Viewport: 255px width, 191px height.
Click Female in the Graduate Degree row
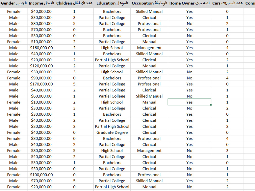(x=14, y=132)
